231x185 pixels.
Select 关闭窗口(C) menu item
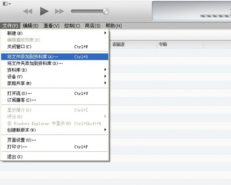click(55, 47)
